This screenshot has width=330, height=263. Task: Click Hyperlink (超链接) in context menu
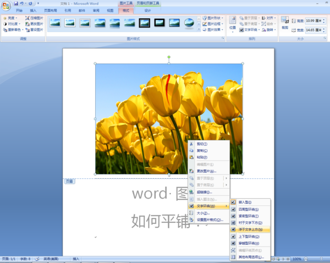pos(205,192)
